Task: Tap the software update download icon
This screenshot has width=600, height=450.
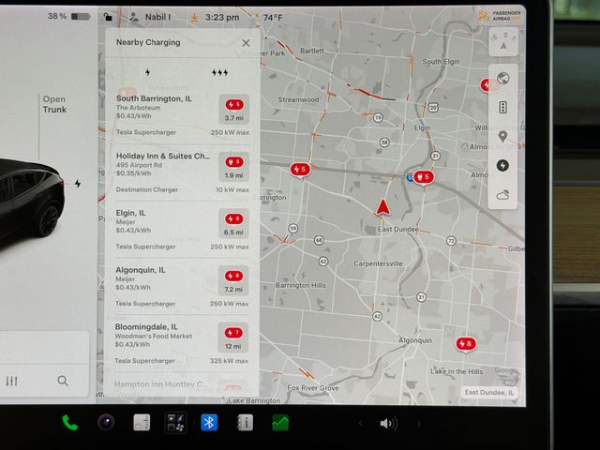Action: (x=194, y=17)
